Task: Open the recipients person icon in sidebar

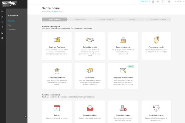Action: (x=2, y=27)
